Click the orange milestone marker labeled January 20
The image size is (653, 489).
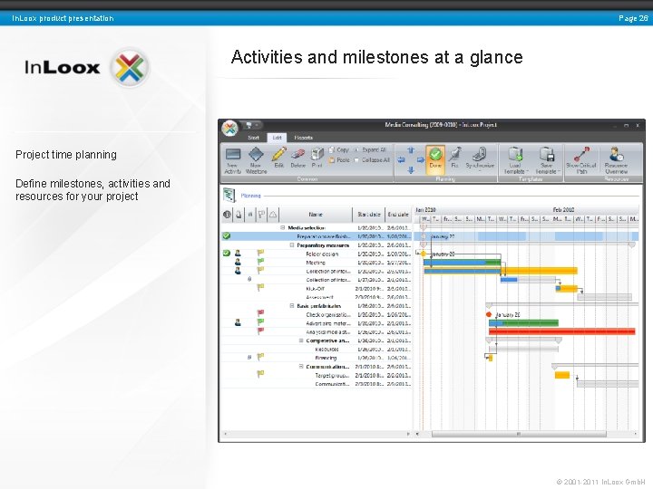424,254
